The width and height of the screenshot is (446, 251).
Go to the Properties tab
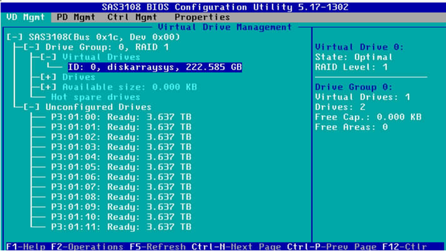point(202,17)
